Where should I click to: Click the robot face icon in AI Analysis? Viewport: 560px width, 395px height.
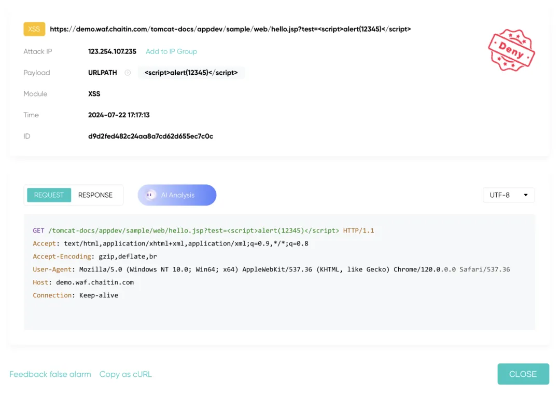(151, 195)
